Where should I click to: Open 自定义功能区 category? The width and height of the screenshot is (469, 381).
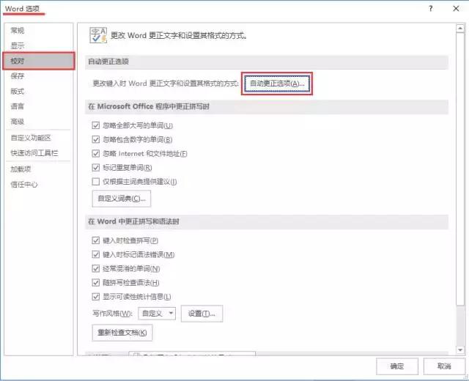click(x=31, y=138)
